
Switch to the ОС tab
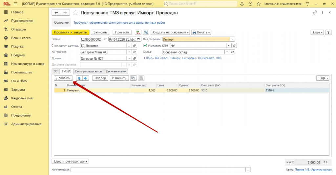[55, 71]
